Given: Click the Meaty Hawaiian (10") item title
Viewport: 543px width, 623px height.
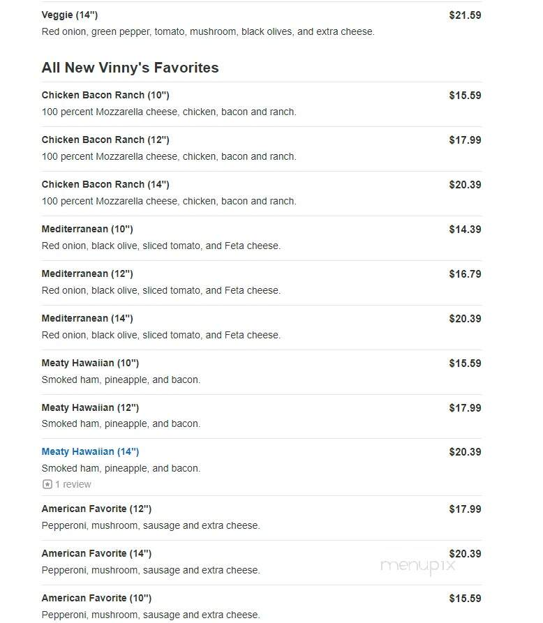Looking at the screenshot, I should point(90,363).
